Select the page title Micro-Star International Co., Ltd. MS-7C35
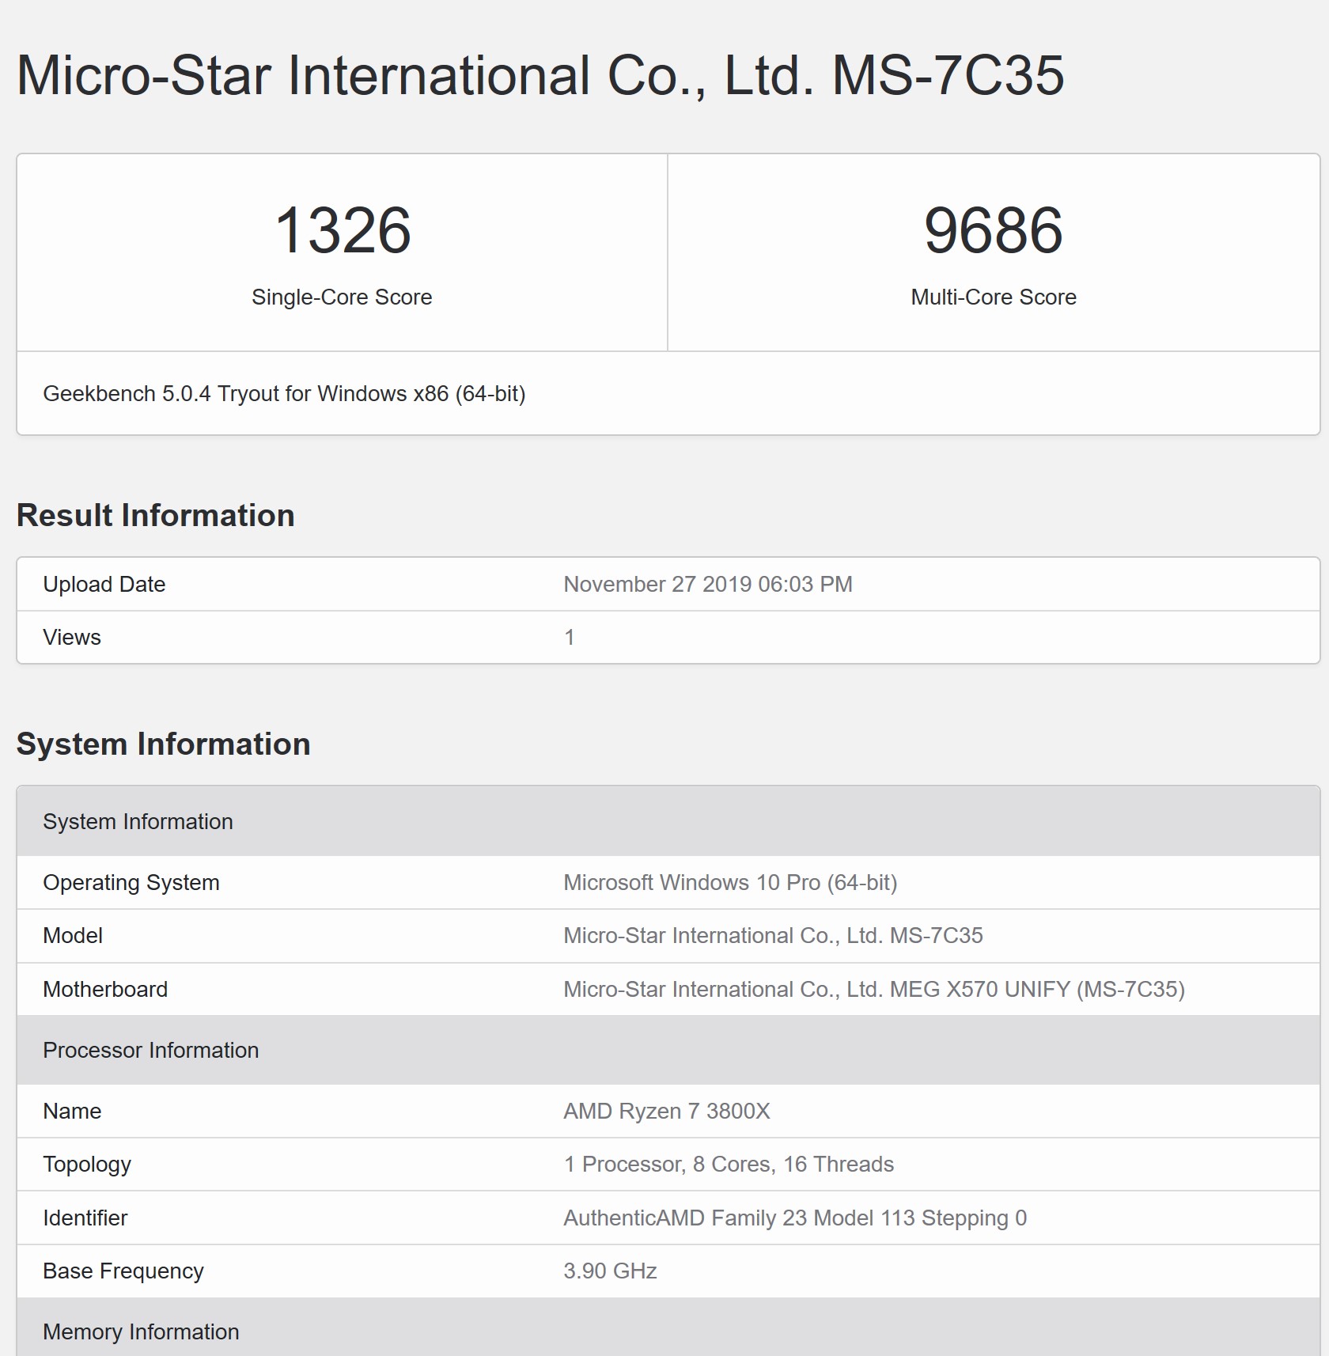Viewport: 1329px width, 1356px height. [540, 76]
